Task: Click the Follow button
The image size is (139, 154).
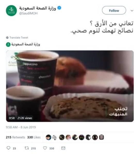Action: click(114, 10)
